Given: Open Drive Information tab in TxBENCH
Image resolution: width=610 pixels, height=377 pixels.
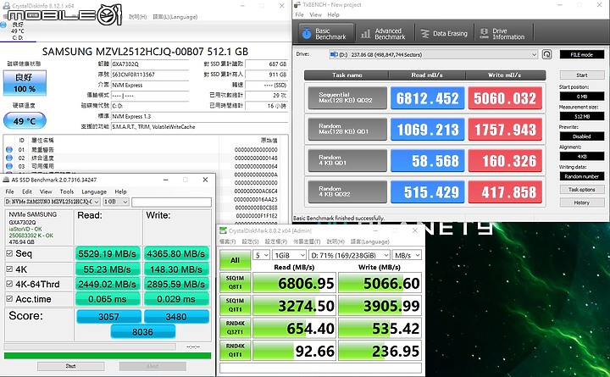Looking at the screenshot, I should point(502,33).
